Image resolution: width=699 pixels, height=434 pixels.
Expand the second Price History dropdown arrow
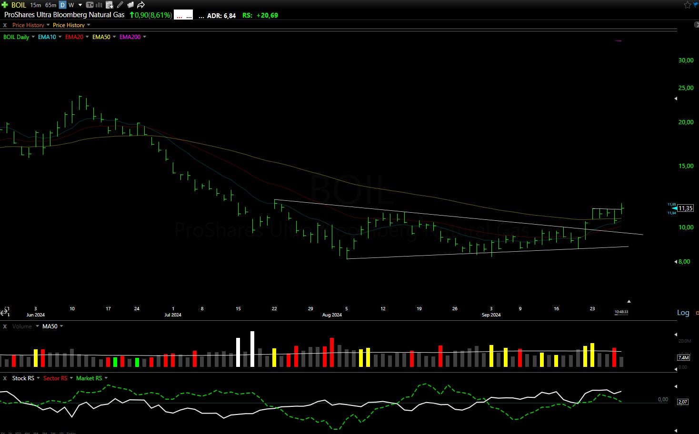coord(89,25)
